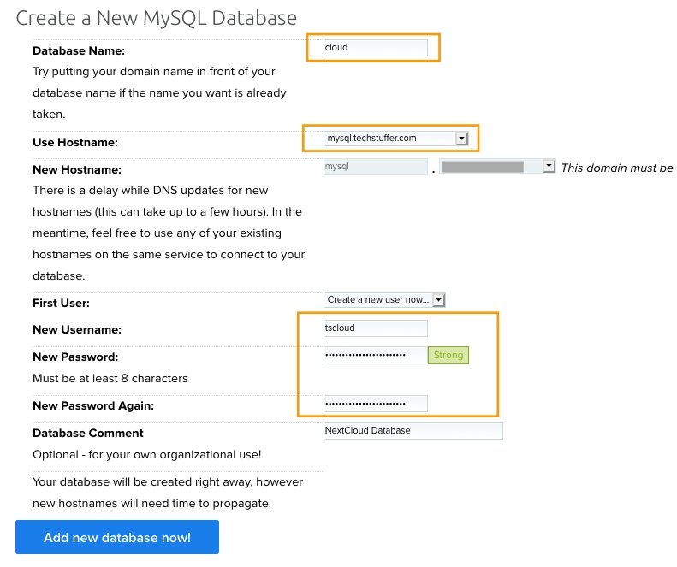Viewport: 677px width, 567px height.
Task: Click the New Username: label
Action: (77, 329)
